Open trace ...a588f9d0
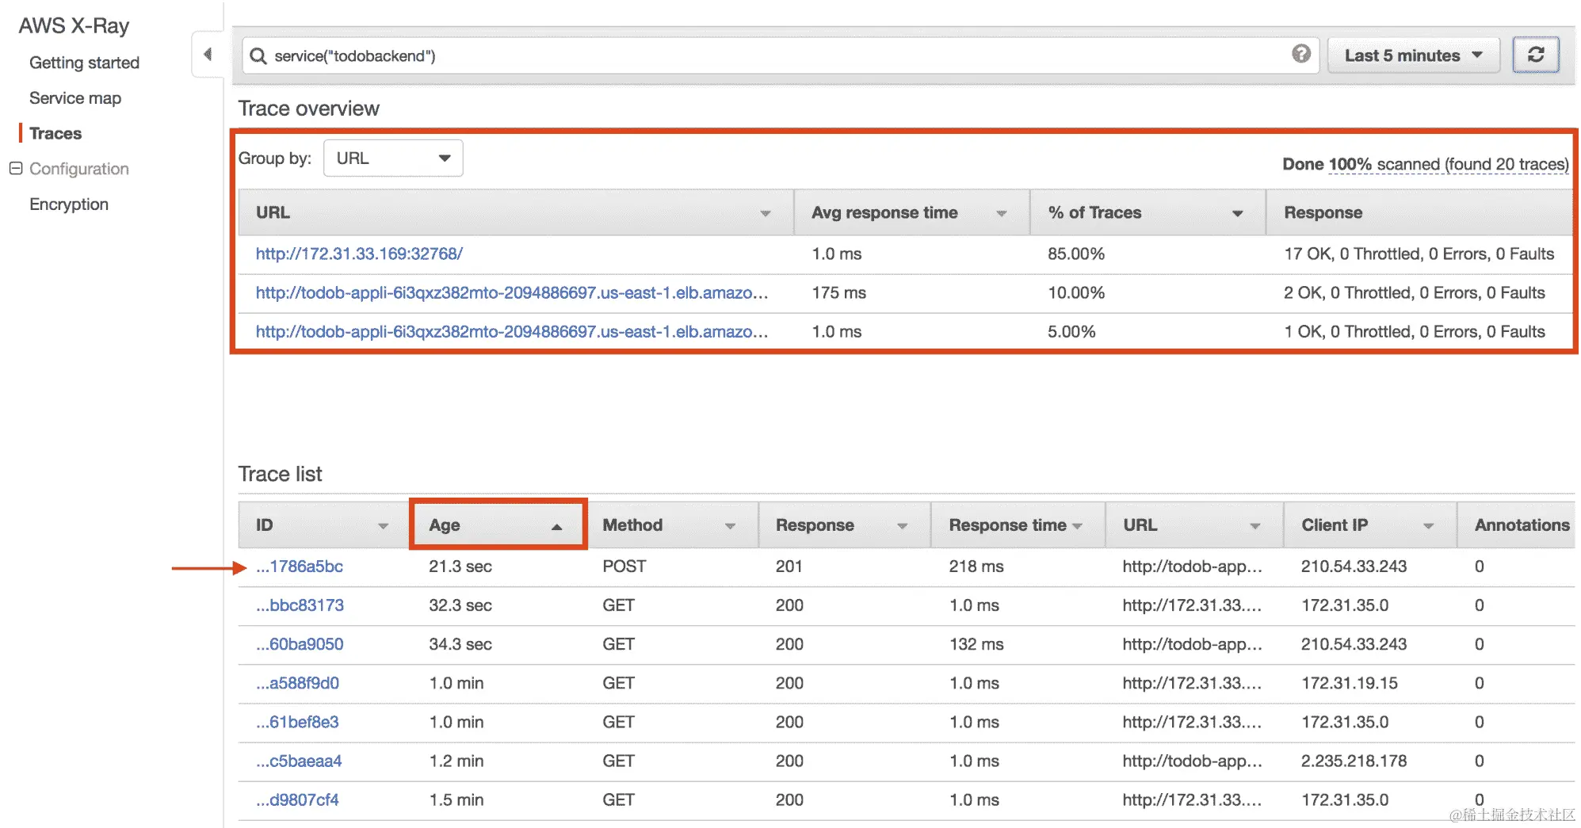The width and height of the screenshot is (1581, 828). 297,683
